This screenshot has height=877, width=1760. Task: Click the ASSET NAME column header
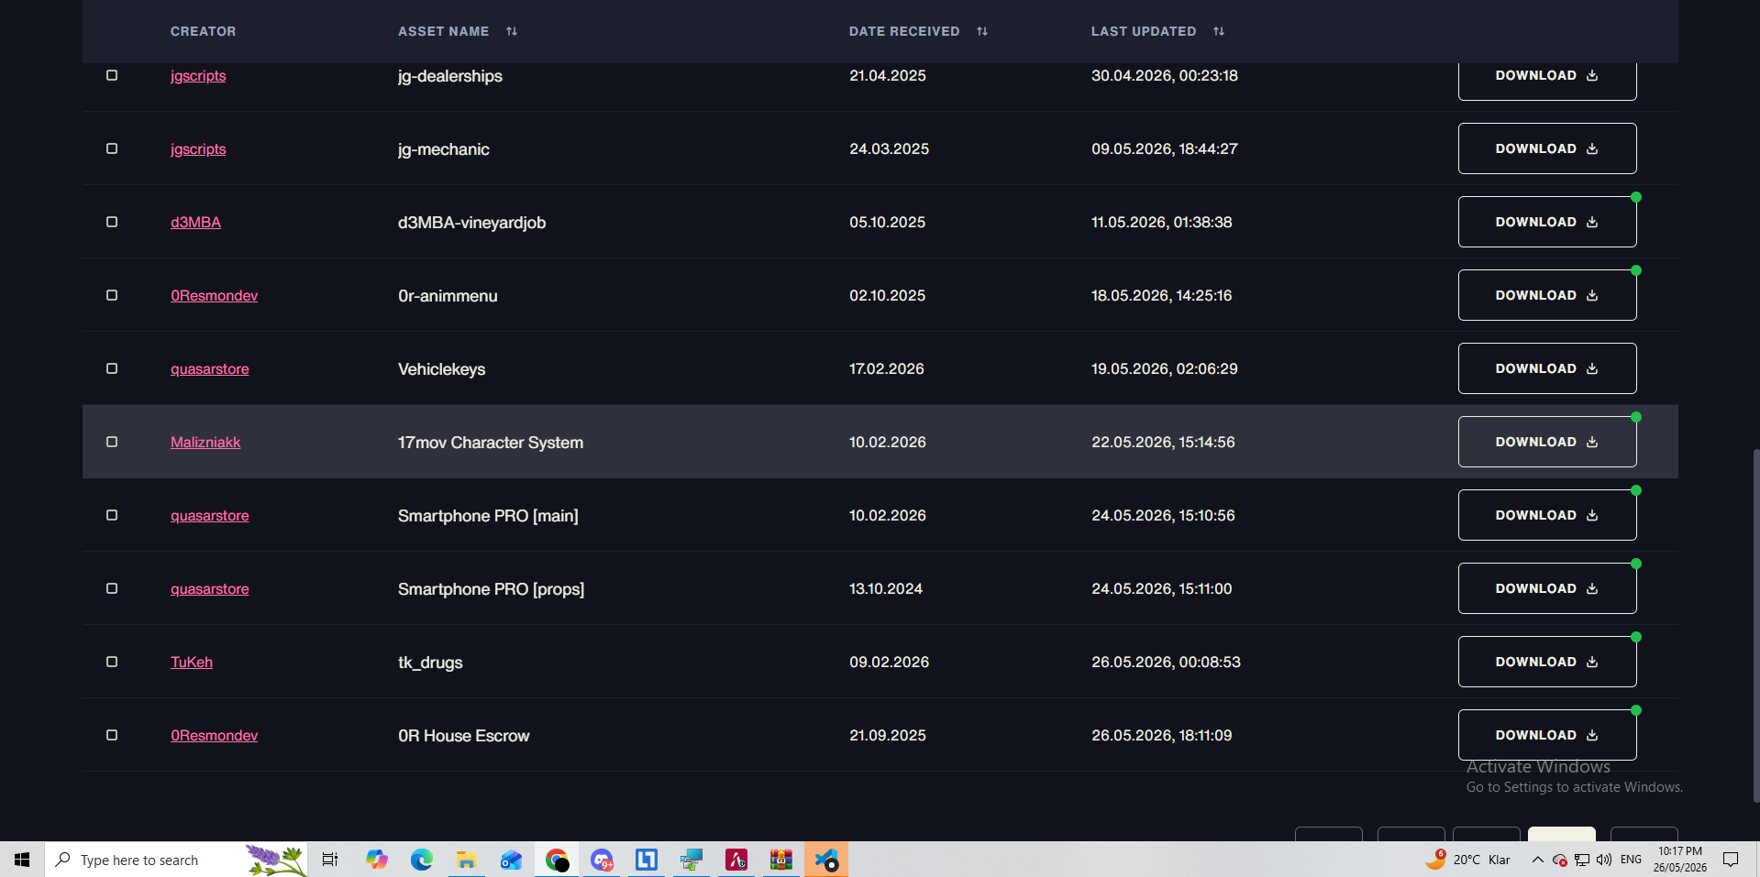point(444,31)
